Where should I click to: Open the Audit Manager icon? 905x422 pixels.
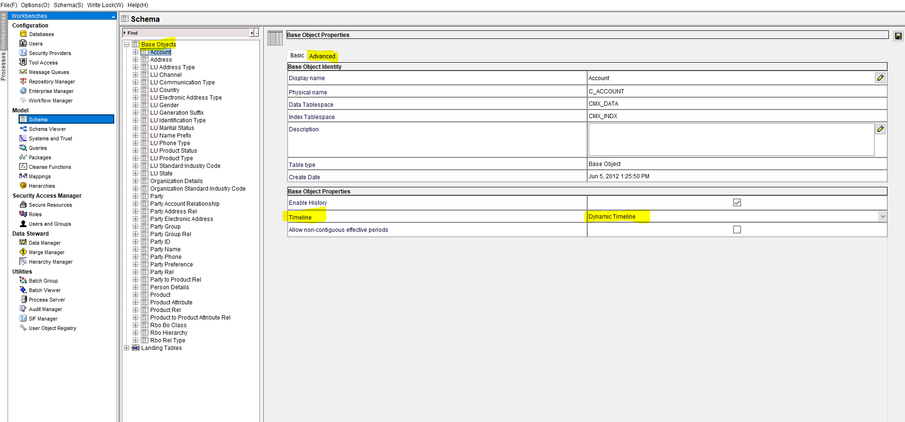tap(23, 309)
